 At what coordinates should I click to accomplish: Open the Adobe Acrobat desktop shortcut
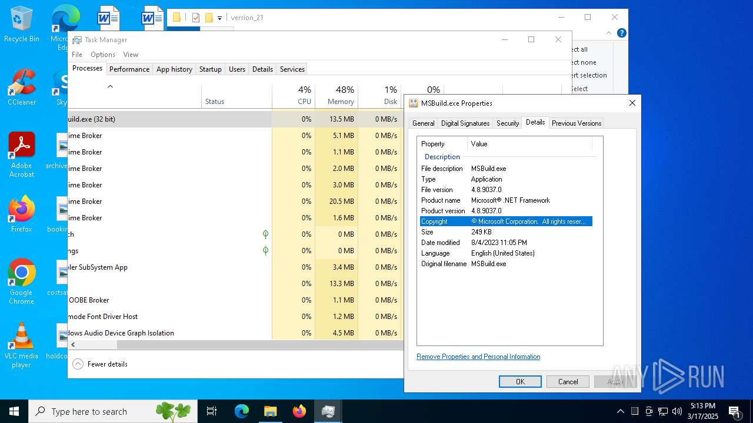pyautogui.click(x=22, y=155)
